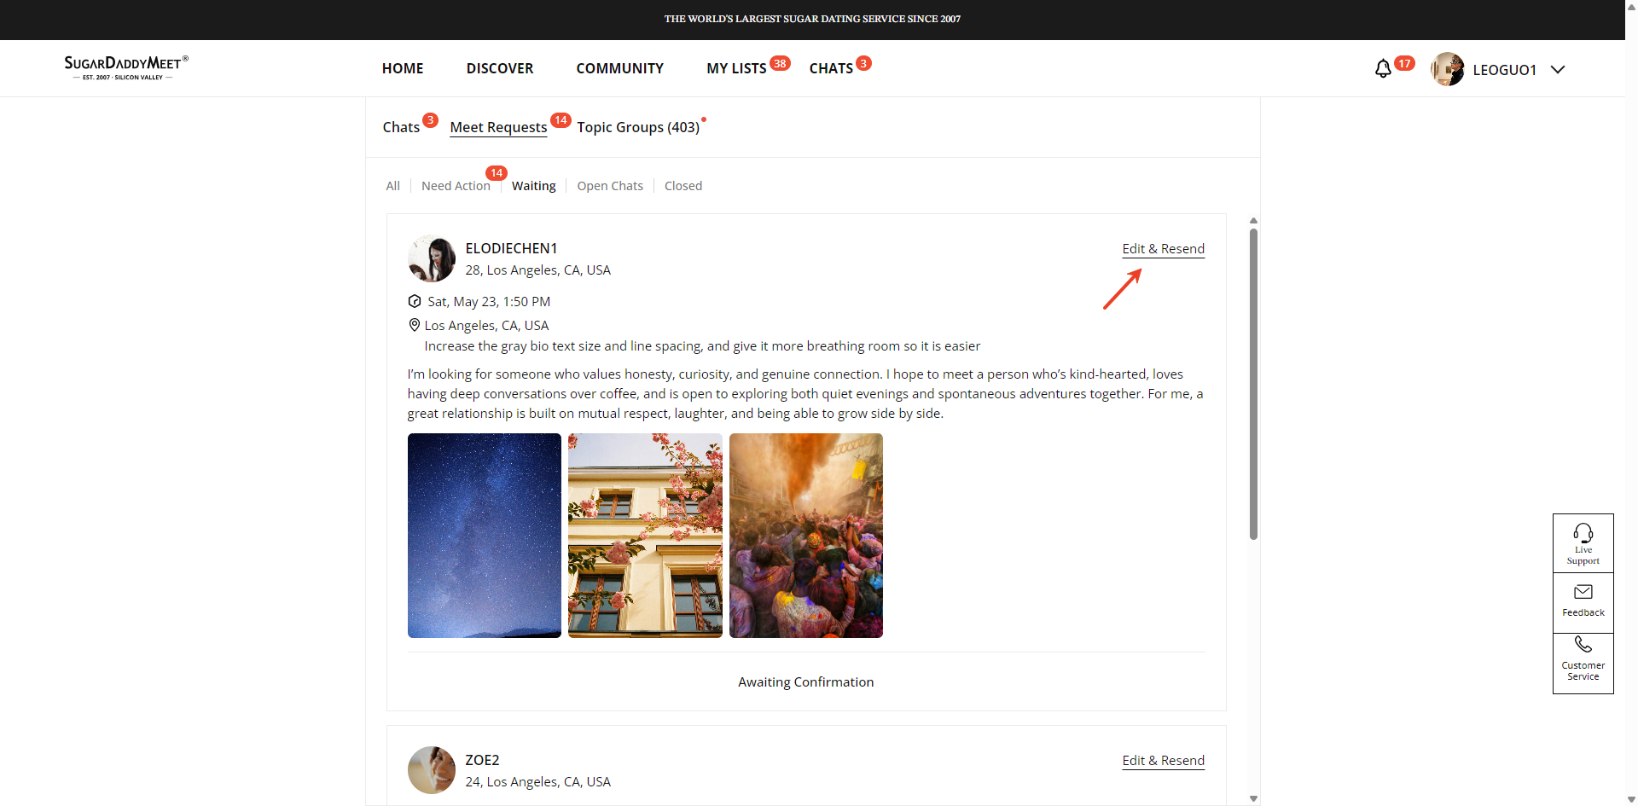Show Closed meet requests
The image size is (1638, 806).
pyautogui.click(x=683, y=186)
